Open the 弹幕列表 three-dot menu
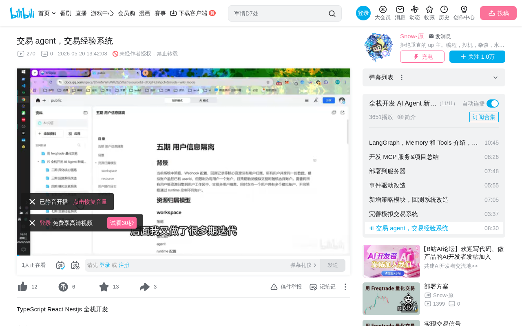The image size is (522, 326). point(402,77)
